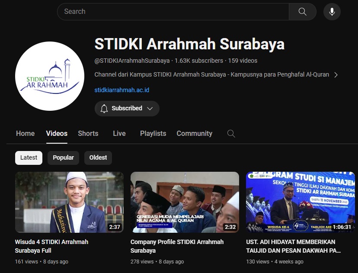Expand channel description with the arrow

[x=336, y=75]
